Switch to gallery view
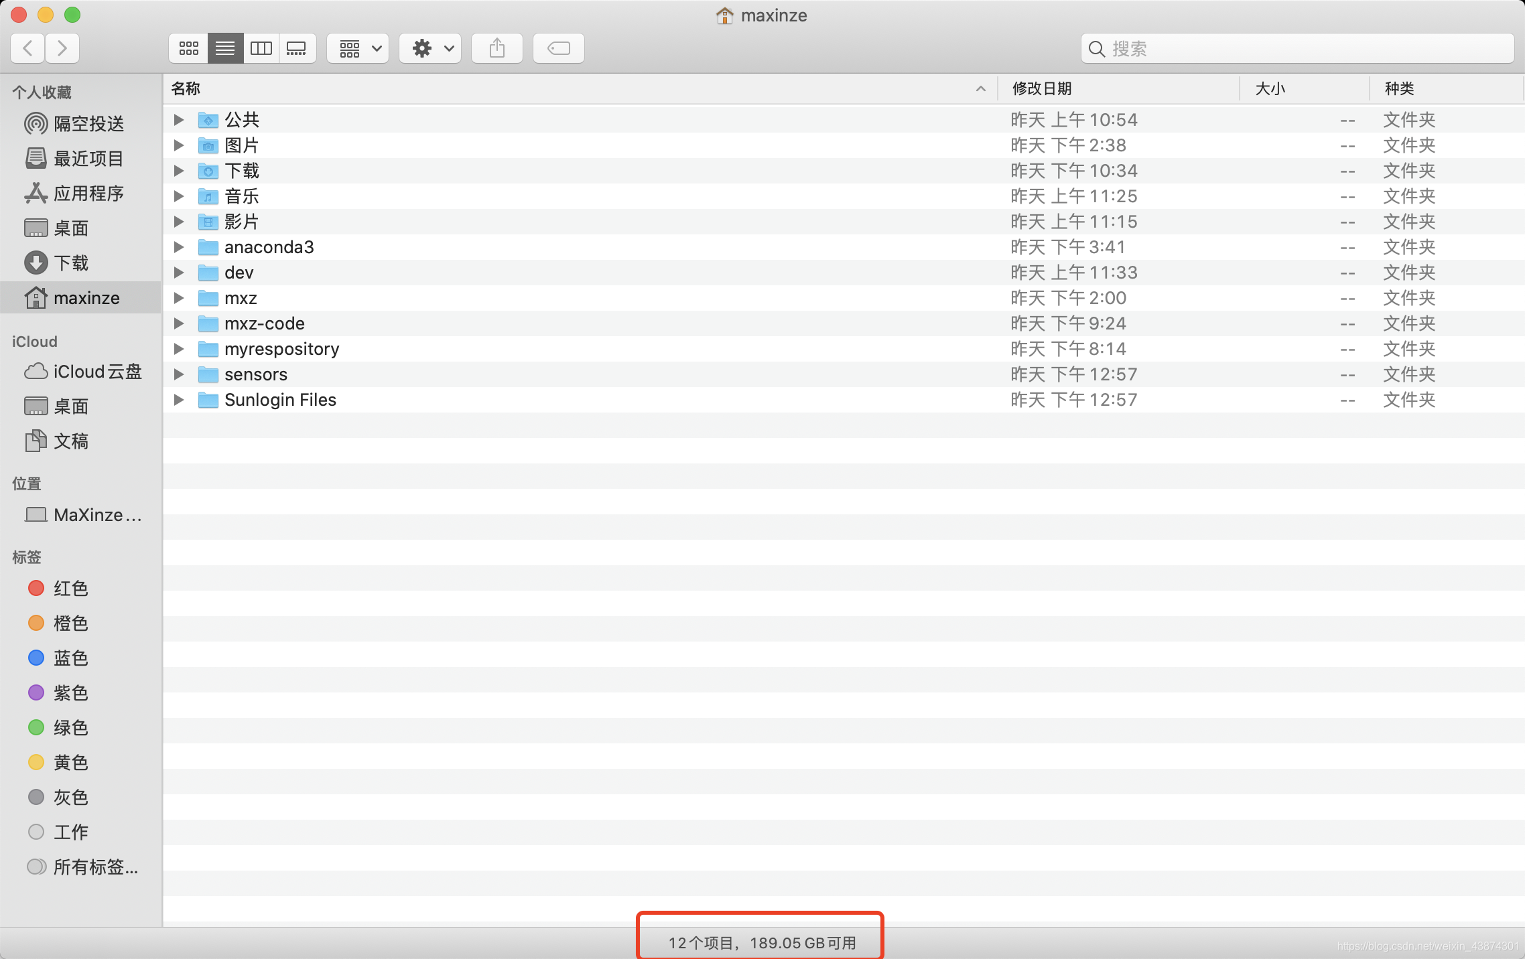Image resolution: width=1525 pixels, height=959 pixels. [x=297, y=48]
